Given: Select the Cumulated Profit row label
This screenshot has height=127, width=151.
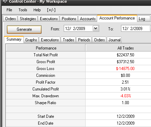Looking at the screenshot, I should (x=46, y=89).
